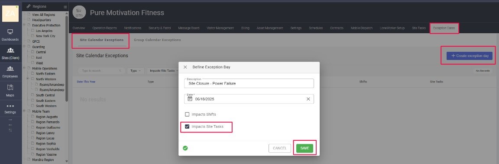The height and width of the screenshot is (164, 499).
Task: Click the search magnifier icon in search box
Action: tap(120, 71)
